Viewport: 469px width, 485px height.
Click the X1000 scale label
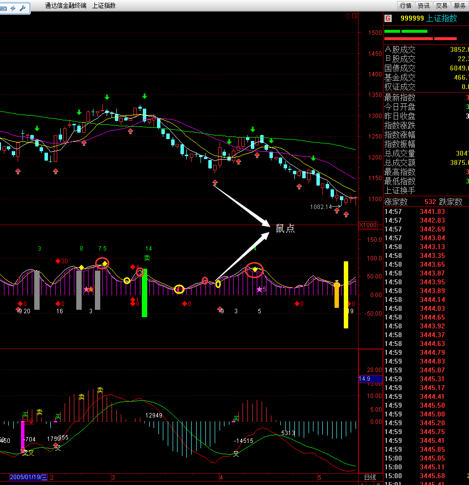coord(368,225)
